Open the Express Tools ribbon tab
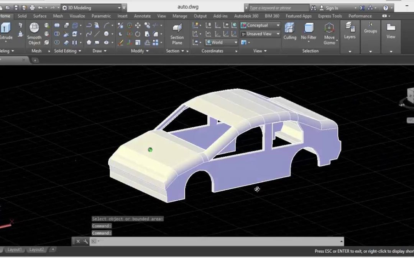This screenshot has height=258, width=414. click(x=330, y=16)
